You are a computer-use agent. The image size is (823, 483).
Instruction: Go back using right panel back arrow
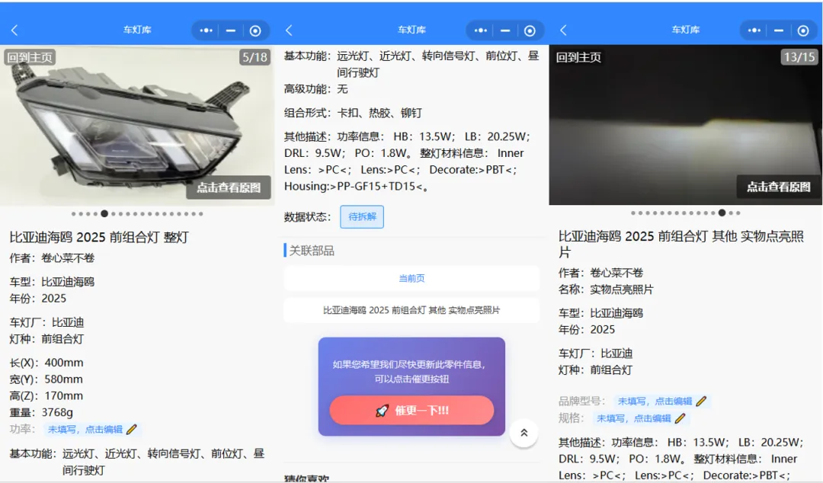point(563,30)
